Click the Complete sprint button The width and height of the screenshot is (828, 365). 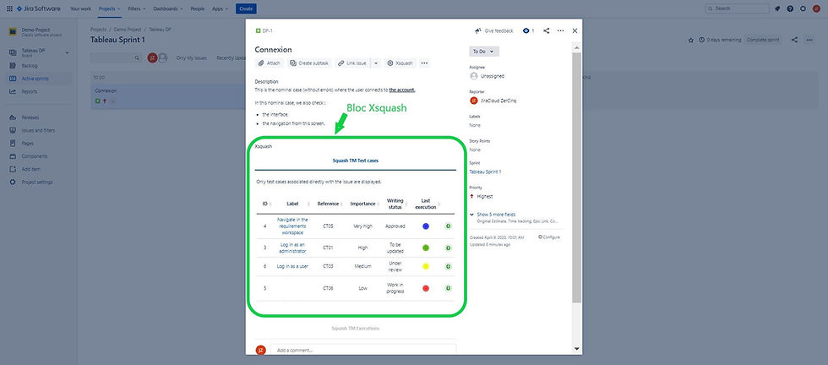click(764, 41)
